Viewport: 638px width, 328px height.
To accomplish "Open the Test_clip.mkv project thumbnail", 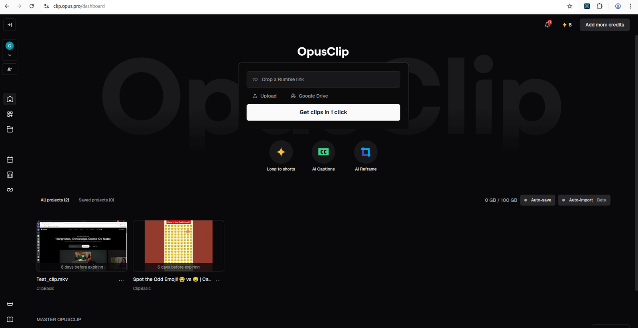I will pyautogui.click(x=82, y=246).
